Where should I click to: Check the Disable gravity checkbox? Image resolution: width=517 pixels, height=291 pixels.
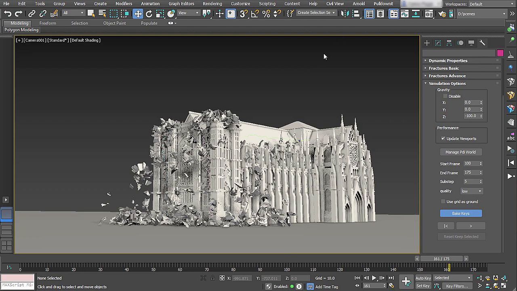pyautogui.click(x=445, y=96)
